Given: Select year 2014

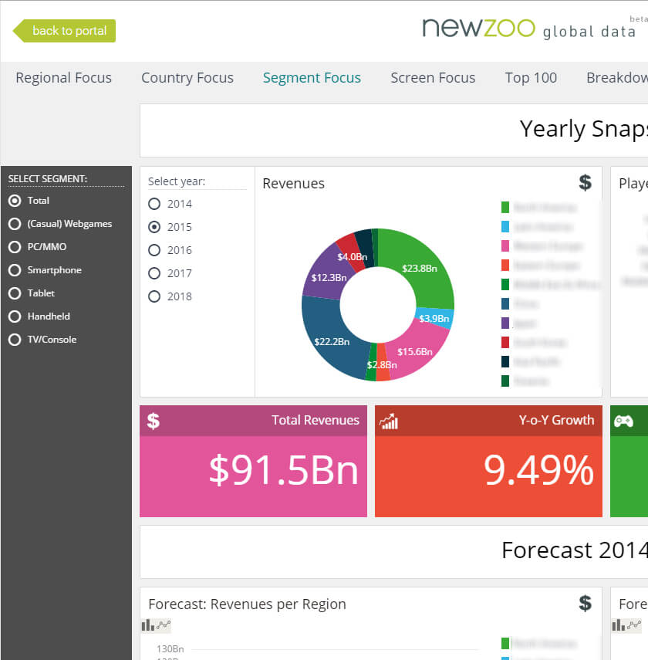Looking at the screenshot, I should [x=154, y=204].
